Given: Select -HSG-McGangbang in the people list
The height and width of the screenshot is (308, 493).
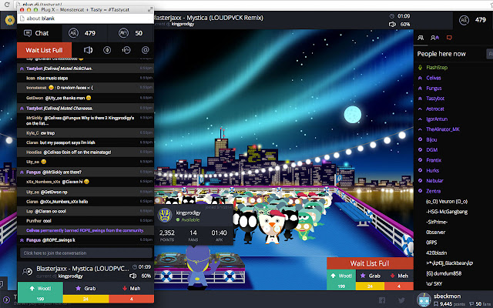Looking at the screenshot, I should coord(447,212).
